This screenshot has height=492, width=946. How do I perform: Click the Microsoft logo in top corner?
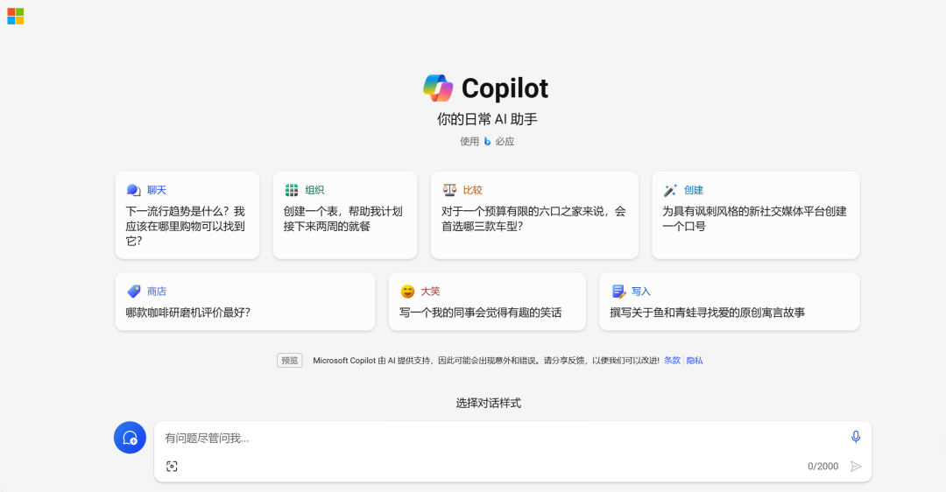pyautogui.click(x=16, y=17)
